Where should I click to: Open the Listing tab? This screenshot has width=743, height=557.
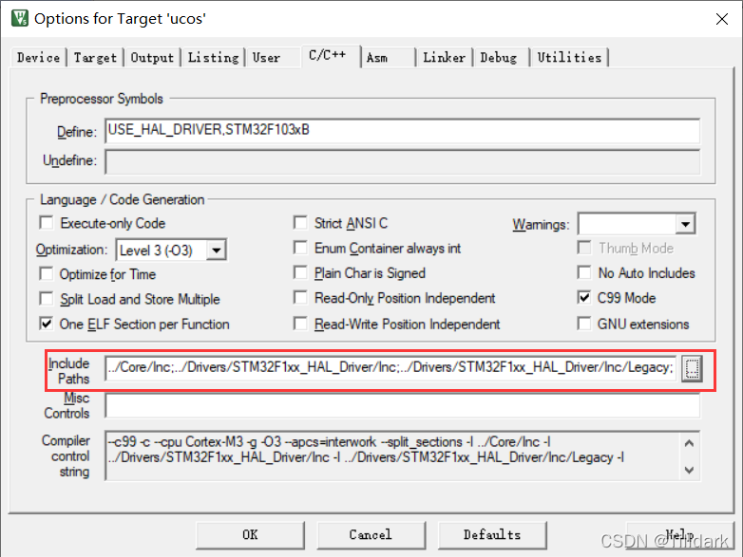[213, 58]
